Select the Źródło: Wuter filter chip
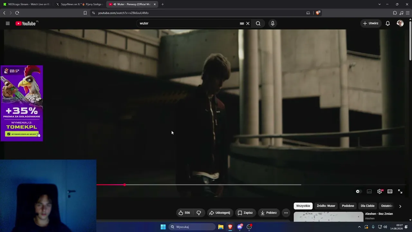The image size is (412, 232). coord(326,206)
